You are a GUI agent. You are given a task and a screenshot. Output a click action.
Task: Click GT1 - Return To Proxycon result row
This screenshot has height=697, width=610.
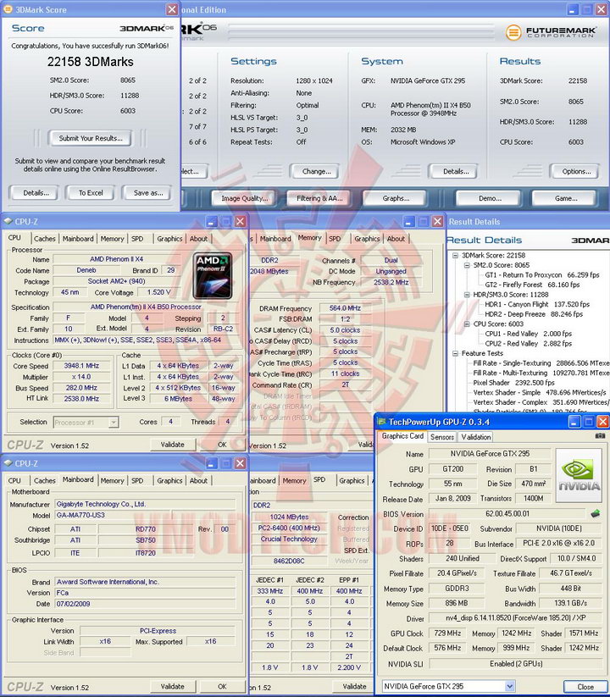click(x=542, y=275)
